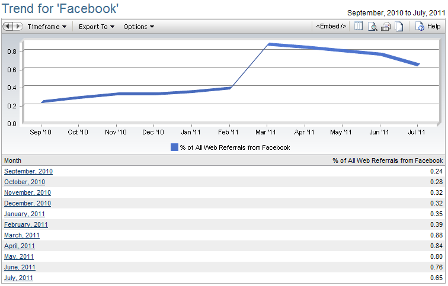Click the Embed code button

click(331, 26)
